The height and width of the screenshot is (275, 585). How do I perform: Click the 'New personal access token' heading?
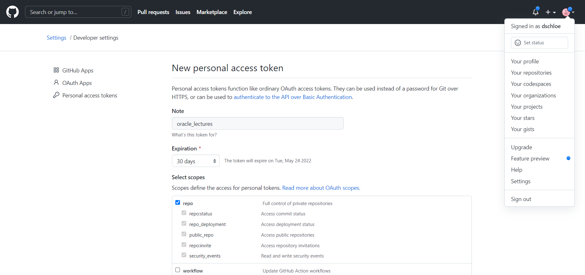pyautogui.click(x=227, y=68)
